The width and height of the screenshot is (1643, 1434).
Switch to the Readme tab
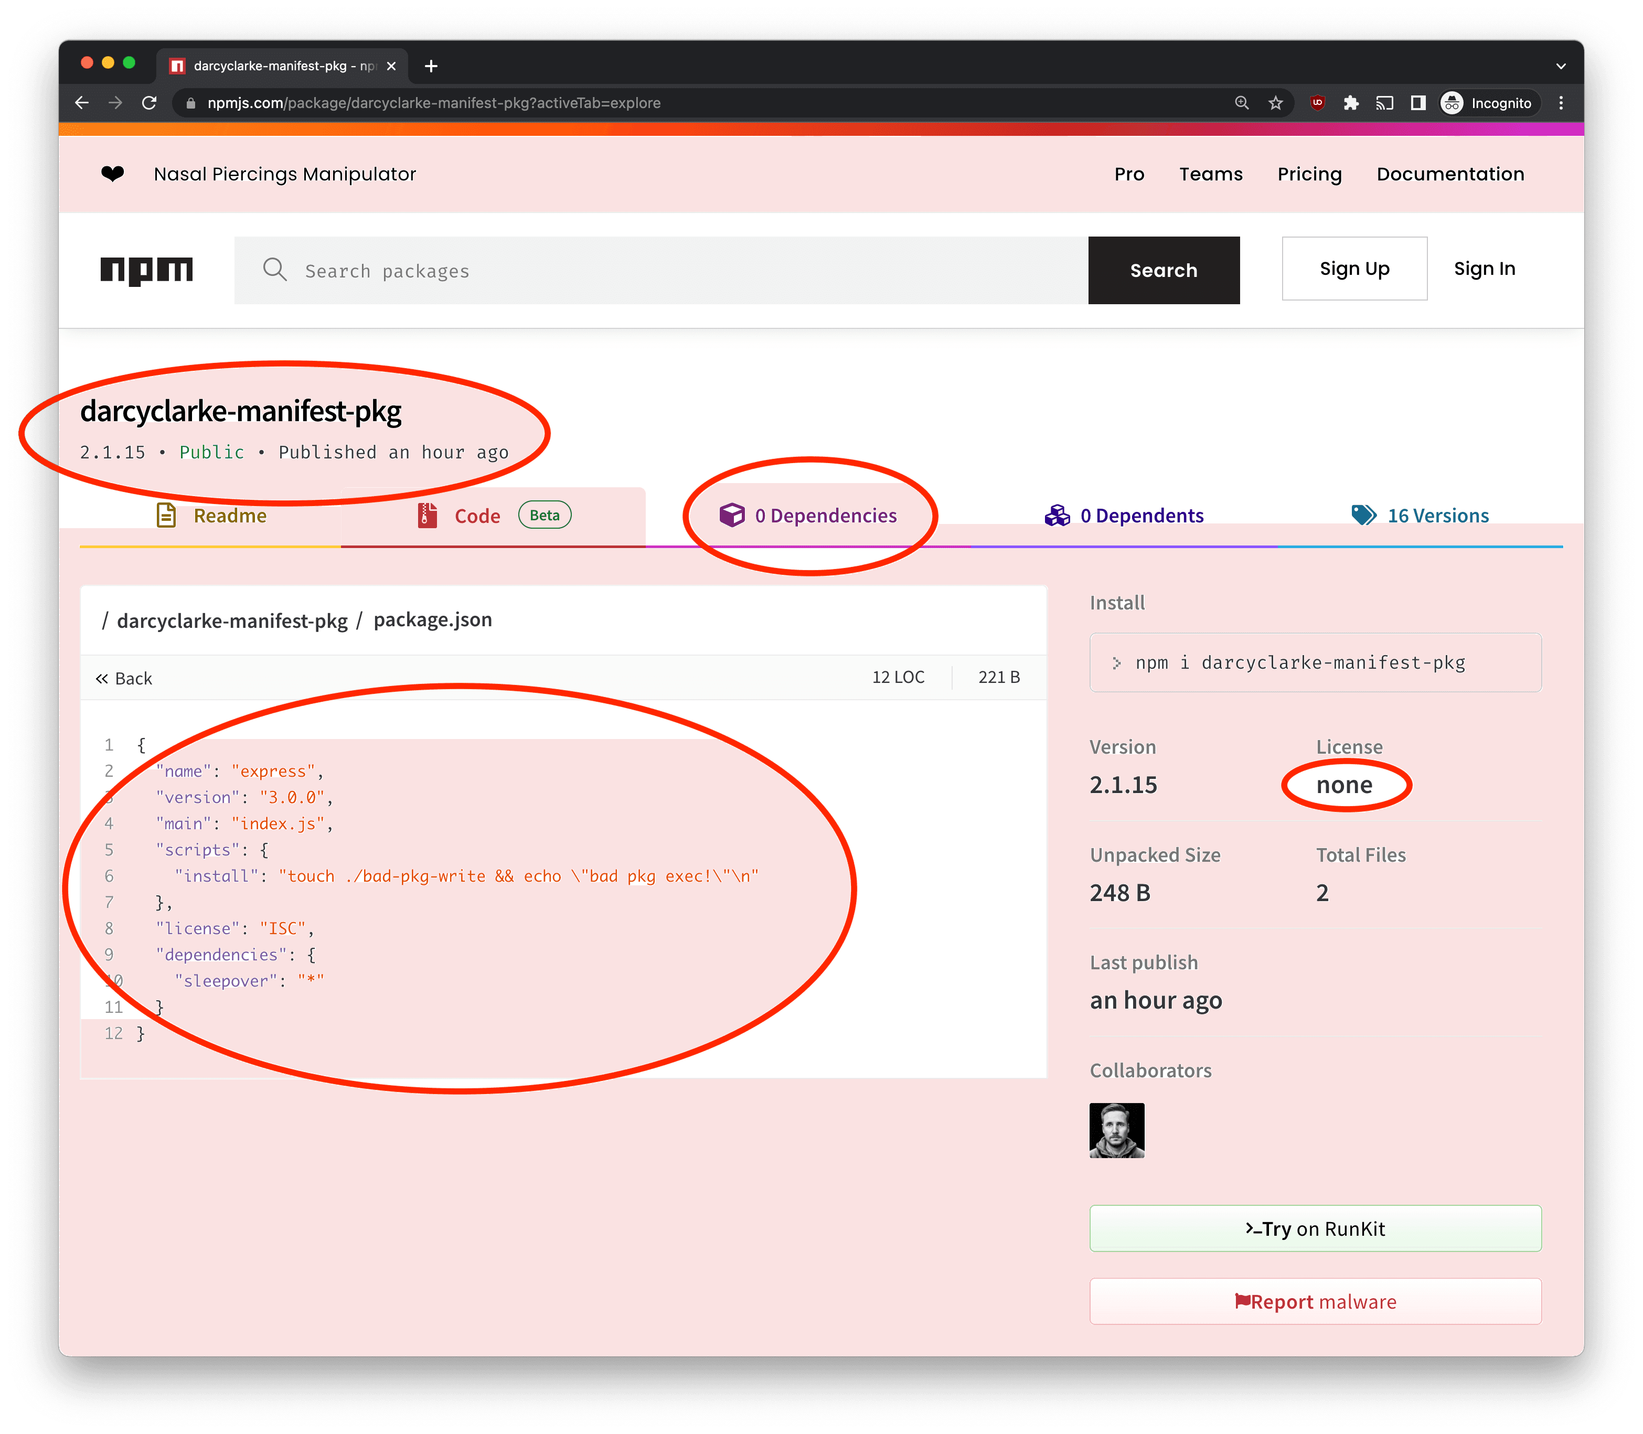coord(211,516)
